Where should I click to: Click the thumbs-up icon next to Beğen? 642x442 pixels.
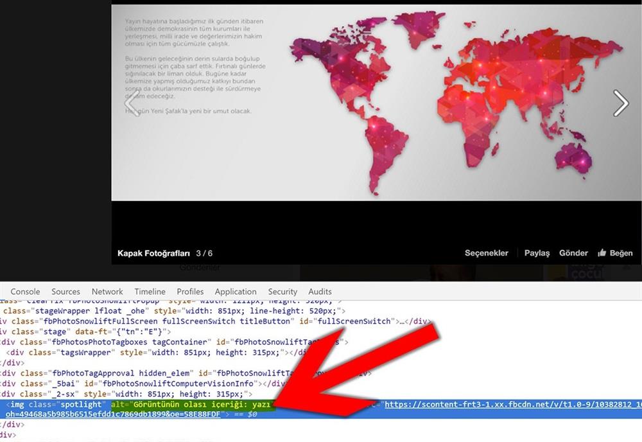click(x=602, y=253)
